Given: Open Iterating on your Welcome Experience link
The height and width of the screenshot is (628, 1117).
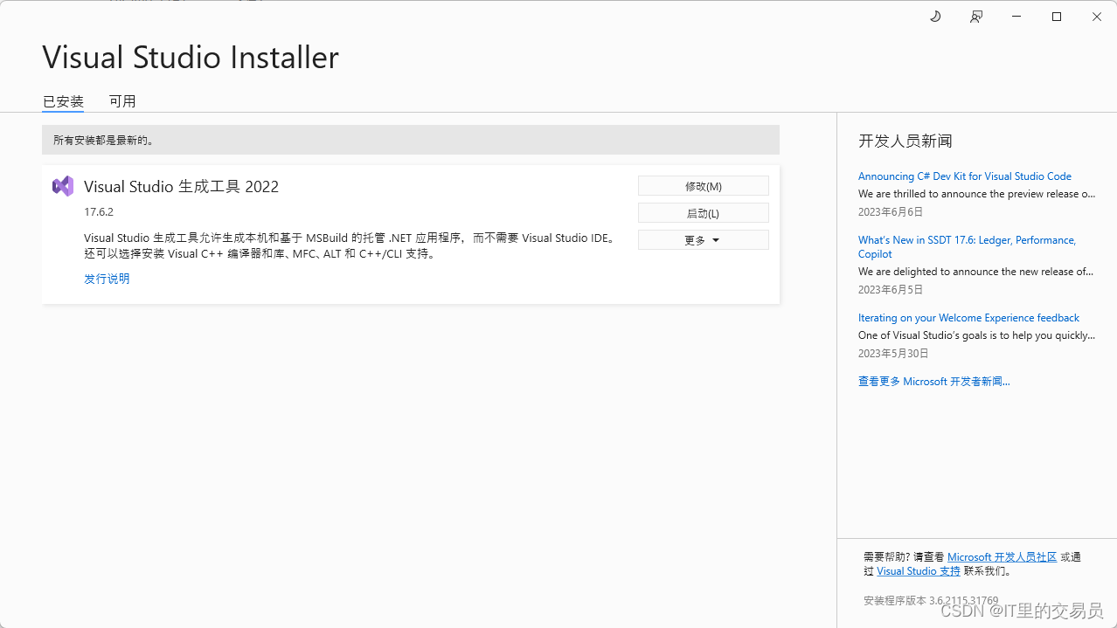Looking at the screenshot, I should point(968,318).
